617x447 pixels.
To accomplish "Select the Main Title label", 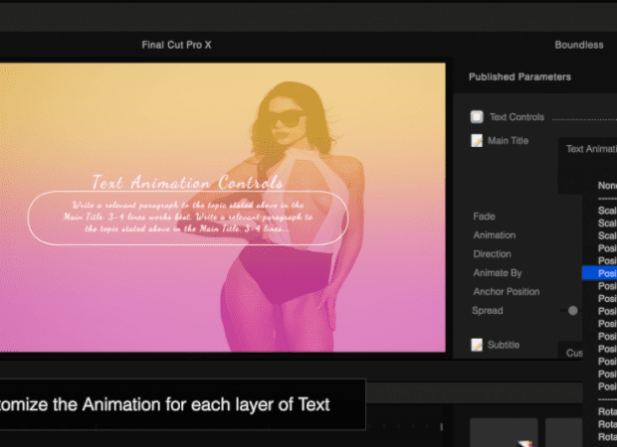I will (508, 141).
